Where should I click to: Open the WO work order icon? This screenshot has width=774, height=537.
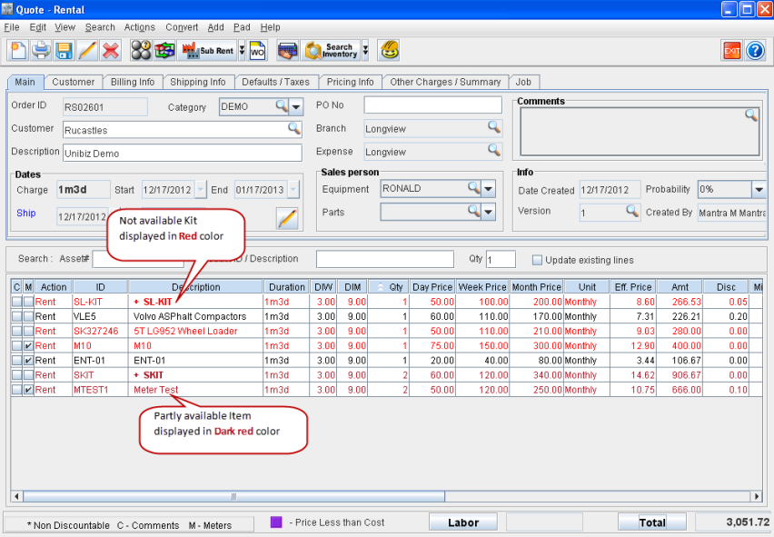258,50
